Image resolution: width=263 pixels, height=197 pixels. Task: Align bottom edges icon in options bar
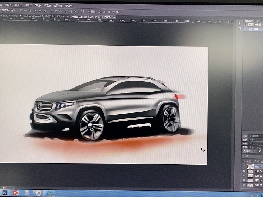[x=30, y=11]
